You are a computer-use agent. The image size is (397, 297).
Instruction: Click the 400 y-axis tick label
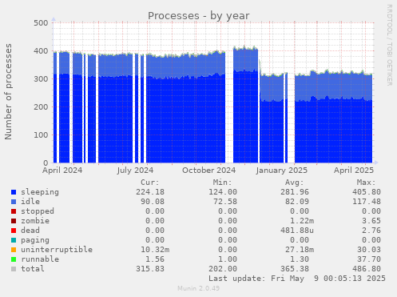click(x=41, y=51)
